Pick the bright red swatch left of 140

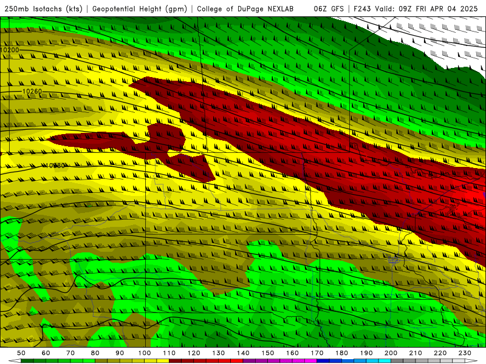click(x=237, y=361)
